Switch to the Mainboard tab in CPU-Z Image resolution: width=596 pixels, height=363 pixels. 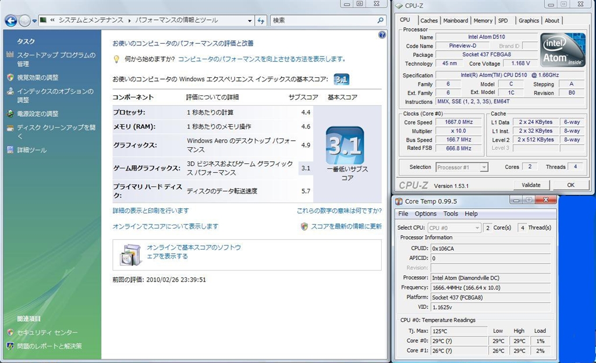455,20
